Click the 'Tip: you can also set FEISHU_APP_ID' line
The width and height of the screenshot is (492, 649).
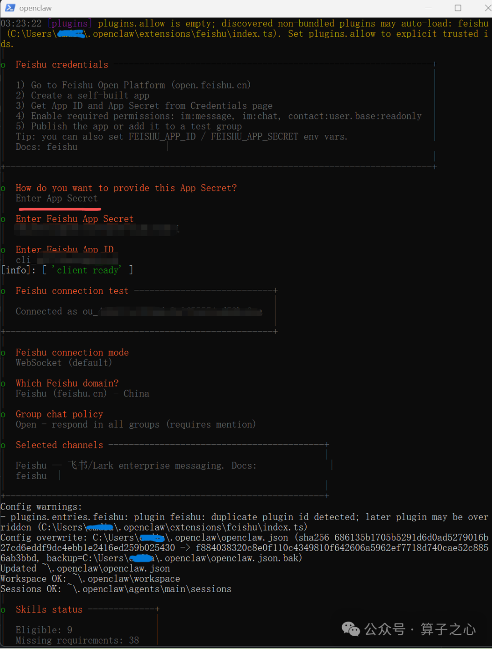(x=181, y=137)
